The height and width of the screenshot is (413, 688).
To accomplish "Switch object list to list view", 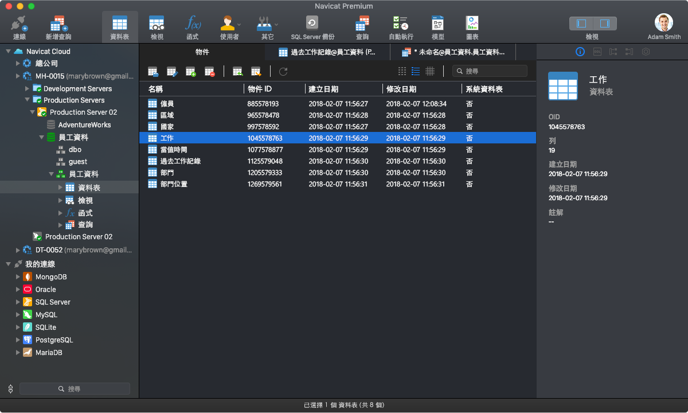I will point(416,72).
